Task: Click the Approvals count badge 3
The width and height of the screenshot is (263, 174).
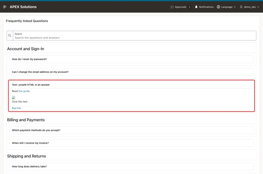Action: pos(189,7)
